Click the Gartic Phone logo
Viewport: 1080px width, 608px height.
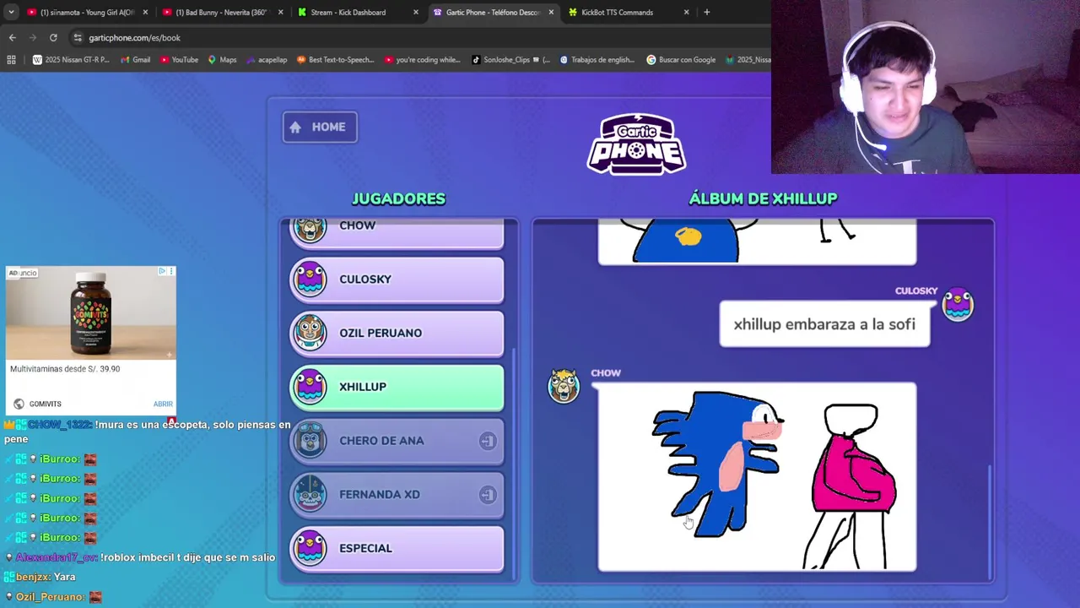click(637, 144)
